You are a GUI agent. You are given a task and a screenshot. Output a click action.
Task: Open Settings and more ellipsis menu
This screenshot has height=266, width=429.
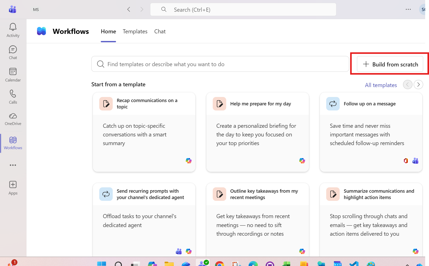point(408,9)
